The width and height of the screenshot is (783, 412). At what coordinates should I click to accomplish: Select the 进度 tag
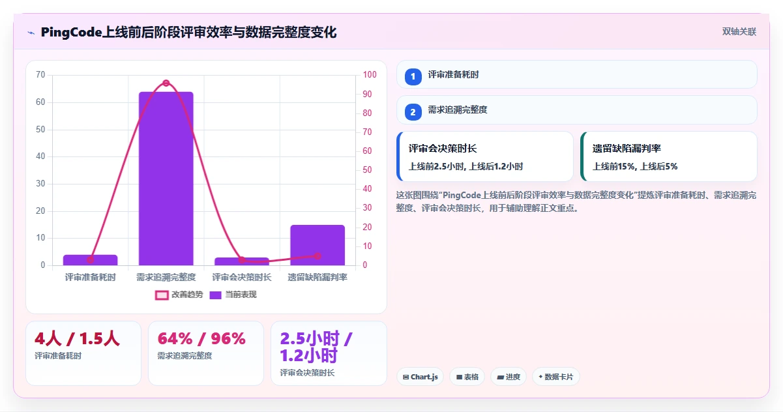509,377
